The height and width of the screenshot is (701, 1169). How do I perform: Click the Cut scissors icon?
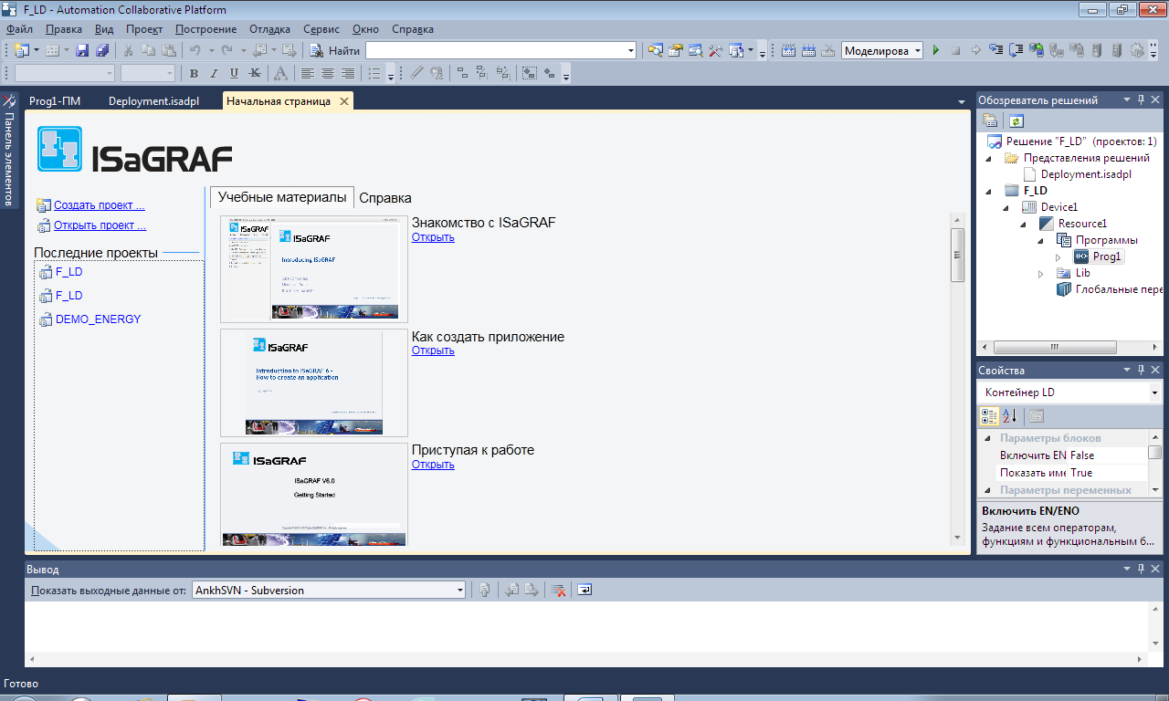(129, 50)
